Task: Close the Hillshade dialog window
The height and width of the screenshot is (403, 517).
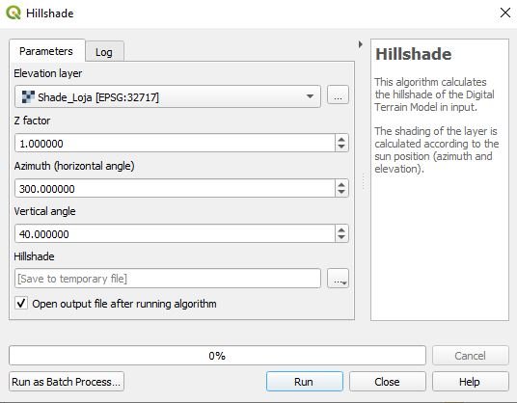Action: (x=505, y=13)
